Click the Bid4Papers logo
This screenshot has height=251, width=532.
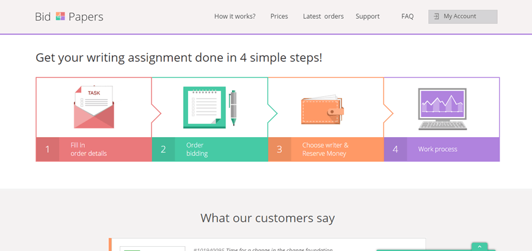coord(69,16)
